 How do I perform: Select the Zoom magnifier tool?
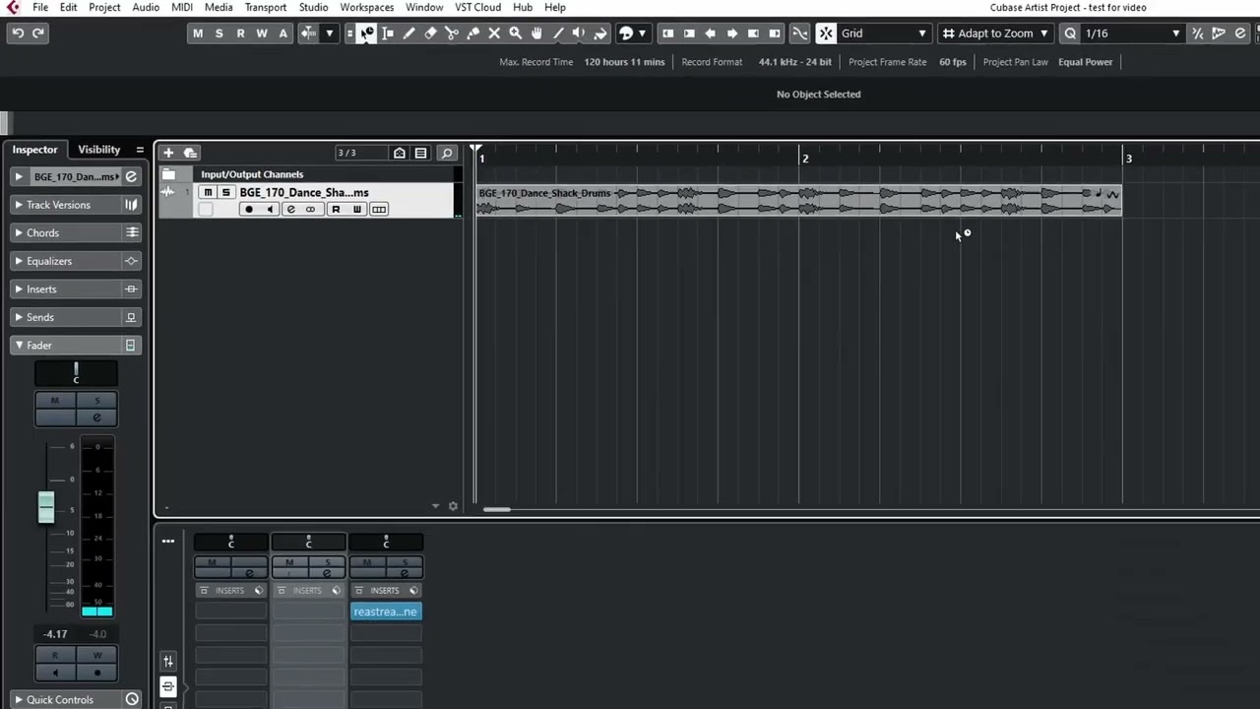click(515, 33)
